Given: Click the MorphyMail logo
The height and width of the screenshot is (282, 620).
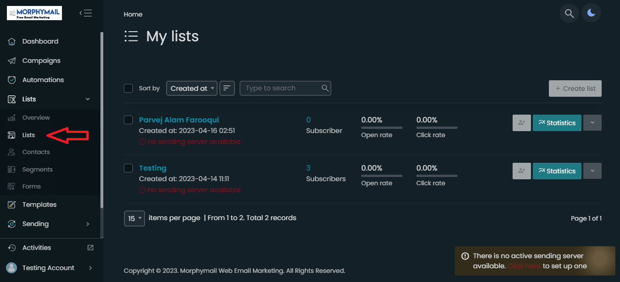Looking at the screenshot, I should pos(34,13).
